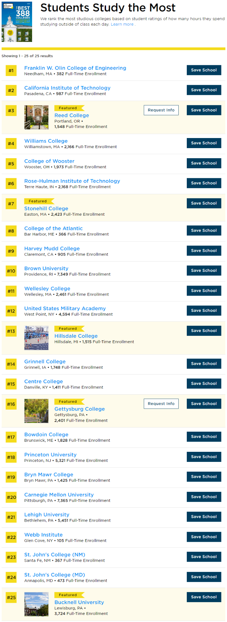227x622 pixels.
Task: Open Franklin W. Olin College of Engineering
Action: pyautogui.click(x=75, y=68)
